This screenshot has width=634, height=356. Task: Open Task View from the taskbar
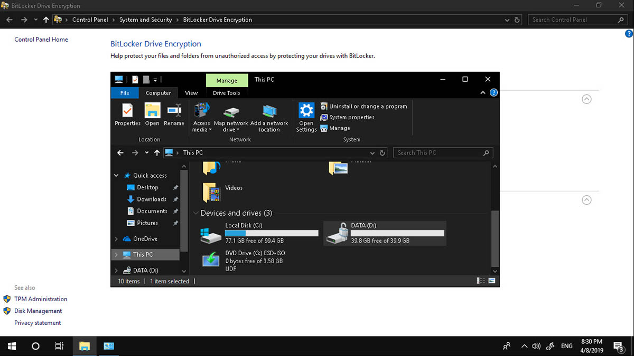click(x=60, y=346)
